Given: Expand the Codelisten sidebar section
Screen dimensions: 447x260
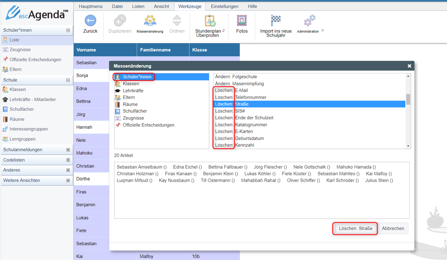Looking at the screenshot, I should pyautogui.click(x=68, y=160).
